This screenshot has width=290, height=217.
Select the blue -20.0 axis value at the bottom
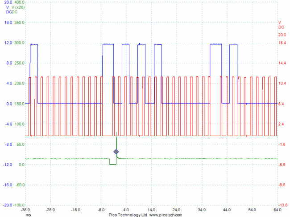coord(7,205)
